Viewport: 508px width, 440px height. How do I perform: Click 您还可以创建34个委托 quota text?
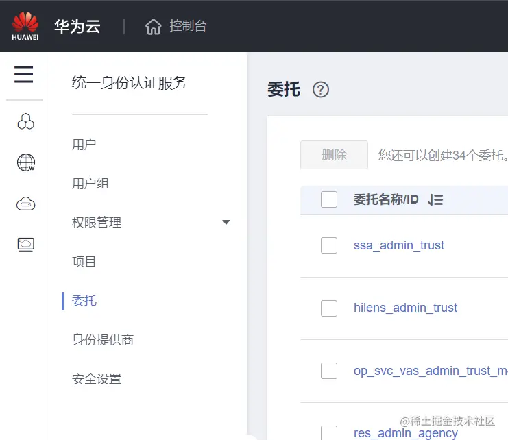point(443,156)
